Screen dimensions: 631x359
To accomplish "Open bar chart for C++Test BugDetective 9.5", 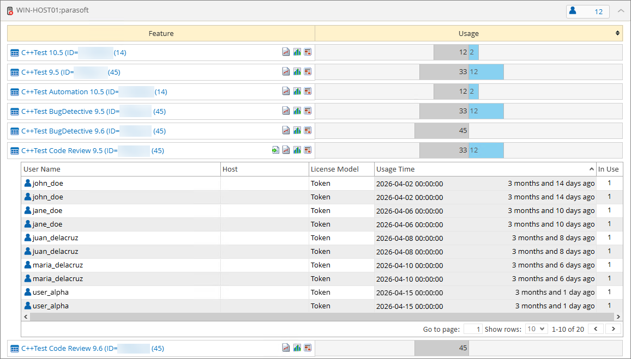I will pos(297,111).
